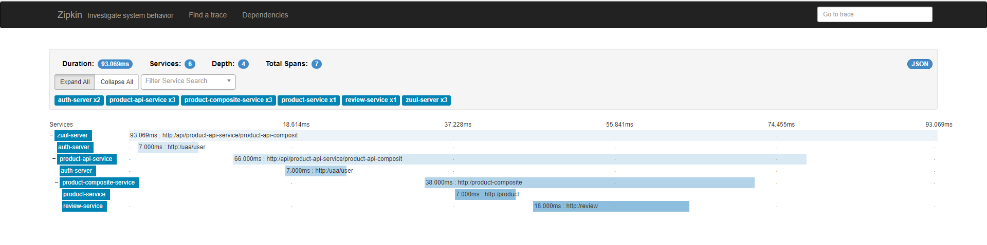Open the 66.000ms product-api-composit span

point(520,159)
